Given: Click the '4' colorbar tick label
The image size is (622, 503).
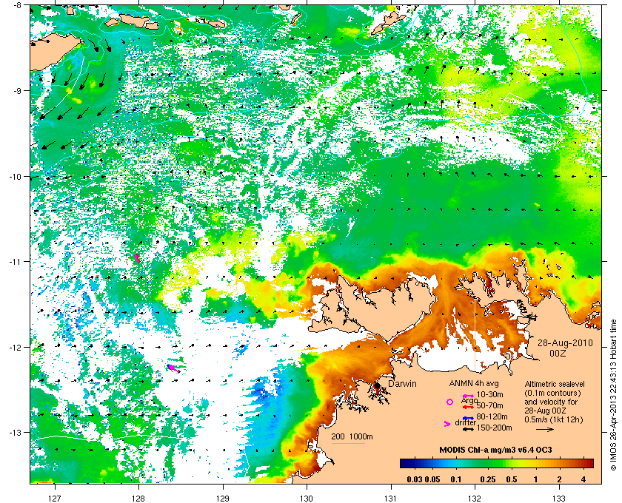Looking at the screenshot, I should coord(583,479).
